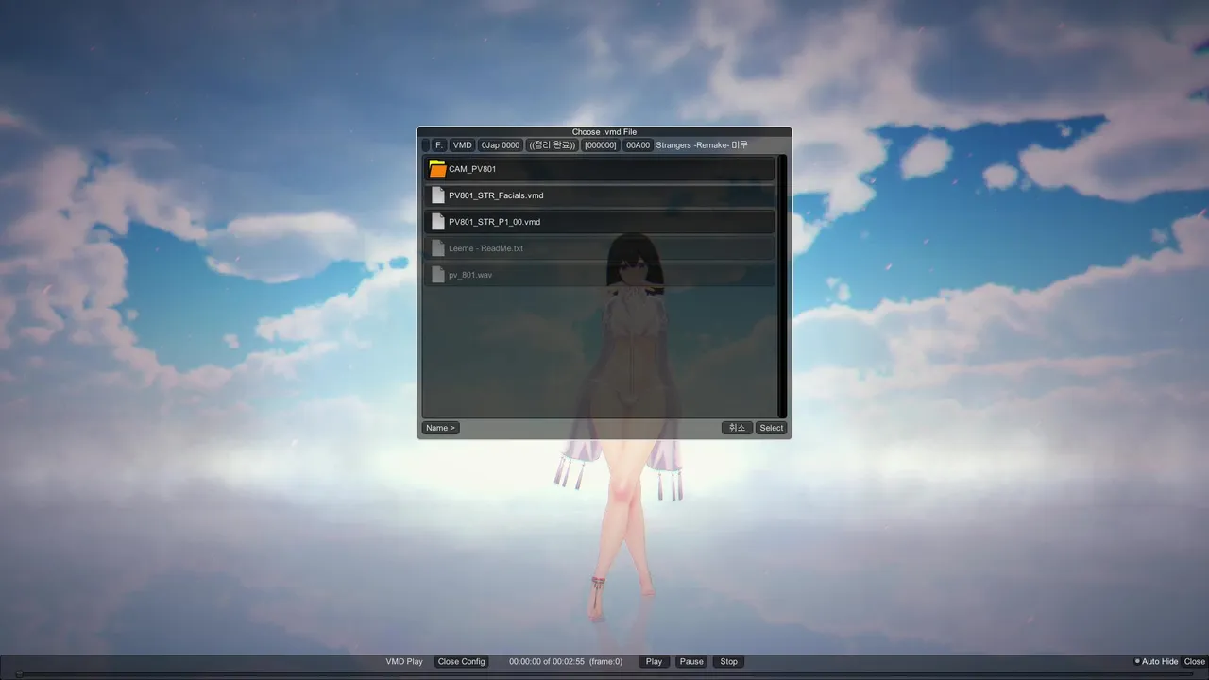This screenshot has height=680, width=1209.
Task: Click the small root button before F:
Action: (x=425, y=145)
